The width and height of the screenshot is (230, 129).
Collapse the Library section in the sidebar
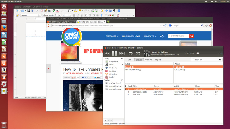(122, 59)
